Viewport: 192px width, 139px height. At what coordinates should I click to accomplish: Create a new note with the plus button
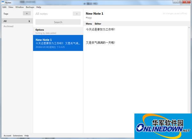click(x=77, y=14)
